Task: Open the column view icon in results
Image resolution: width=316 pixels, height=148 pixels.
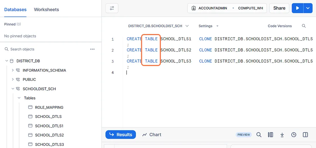Action: pos(270,135)
